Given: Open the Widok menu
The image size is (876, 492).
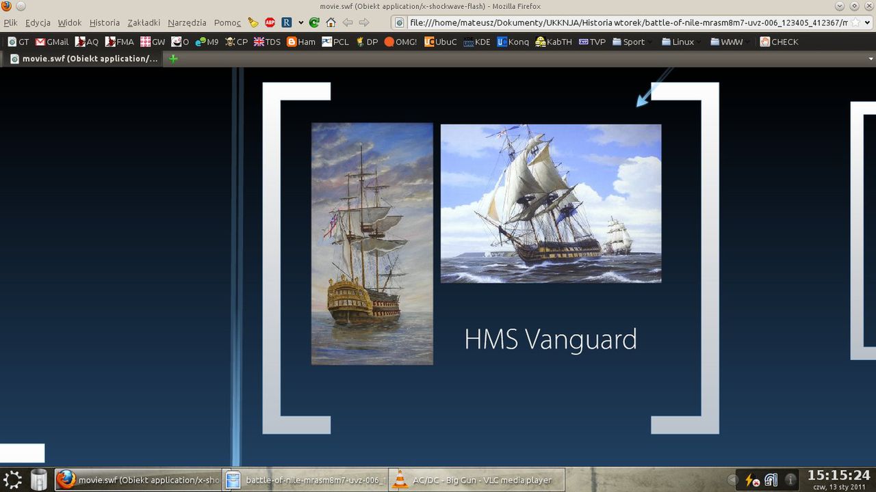Looking at the screenshot, I should tap(70, 23).
